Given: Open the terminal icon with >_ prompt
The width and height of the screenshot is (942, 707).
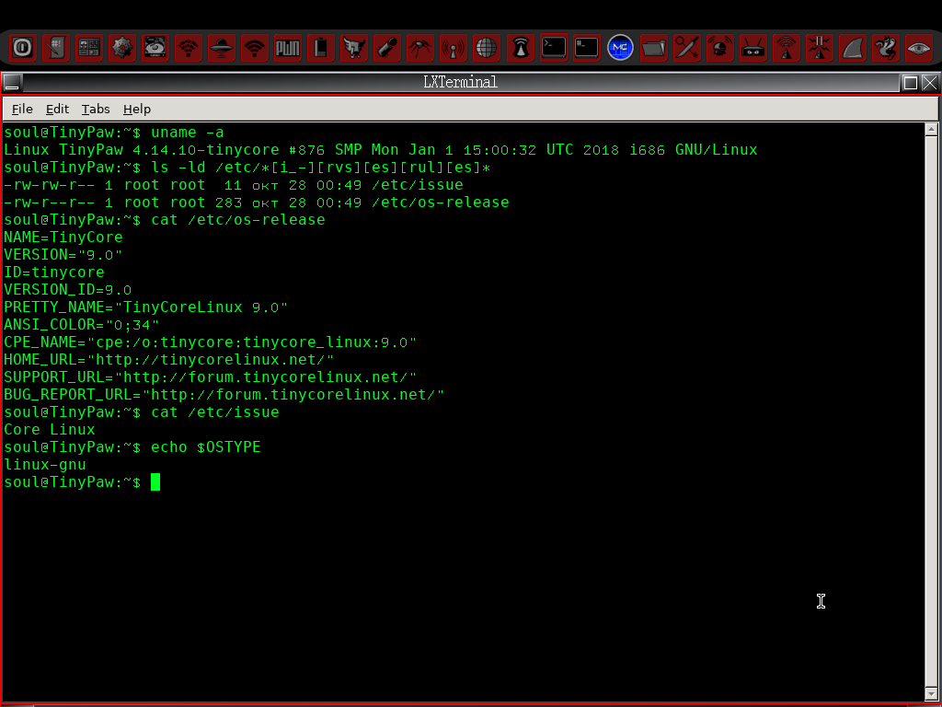Looking at the screenshot, I should click(554, 48).
